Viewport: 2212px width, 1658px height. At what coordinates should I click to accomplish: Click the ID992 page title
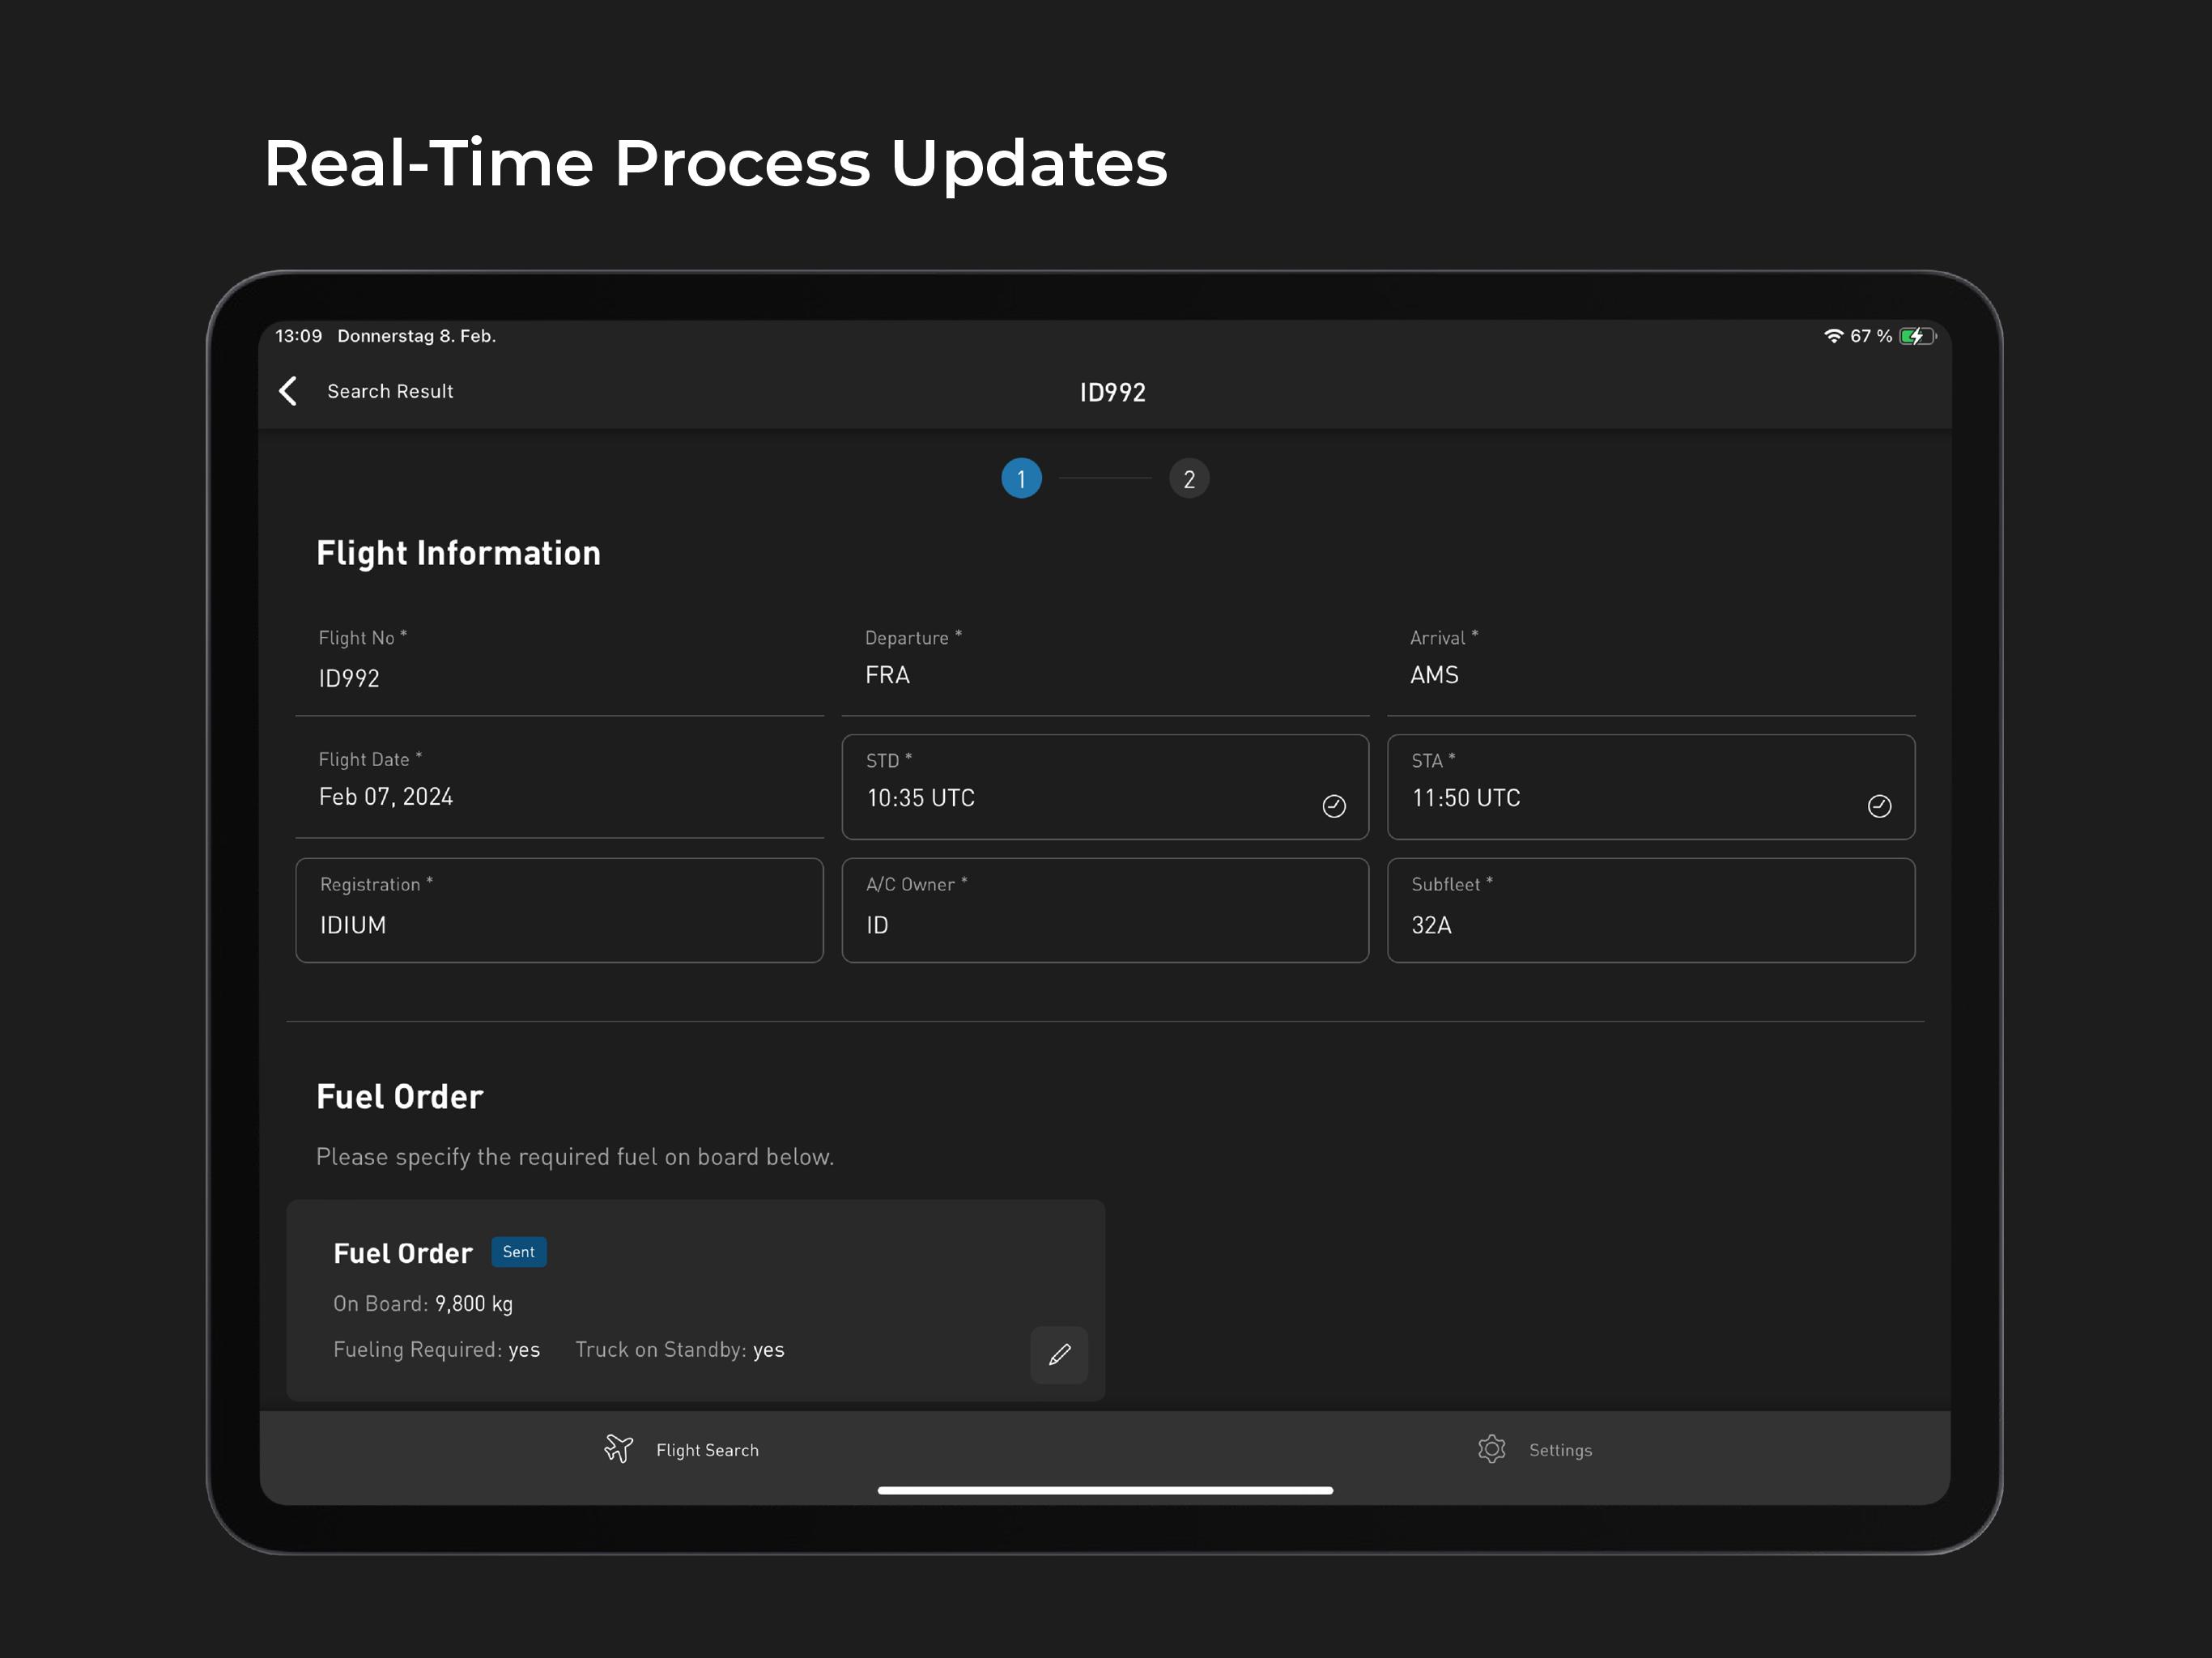click(x=1112, y=392)
